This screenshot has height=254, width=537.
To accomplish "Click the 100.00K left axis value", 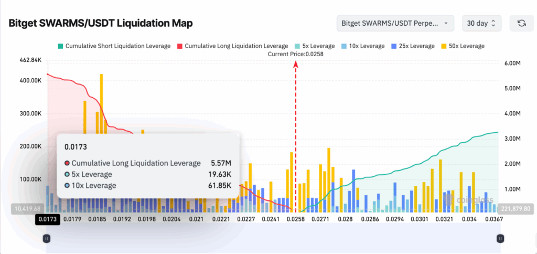I will click(x=31, y=179).
